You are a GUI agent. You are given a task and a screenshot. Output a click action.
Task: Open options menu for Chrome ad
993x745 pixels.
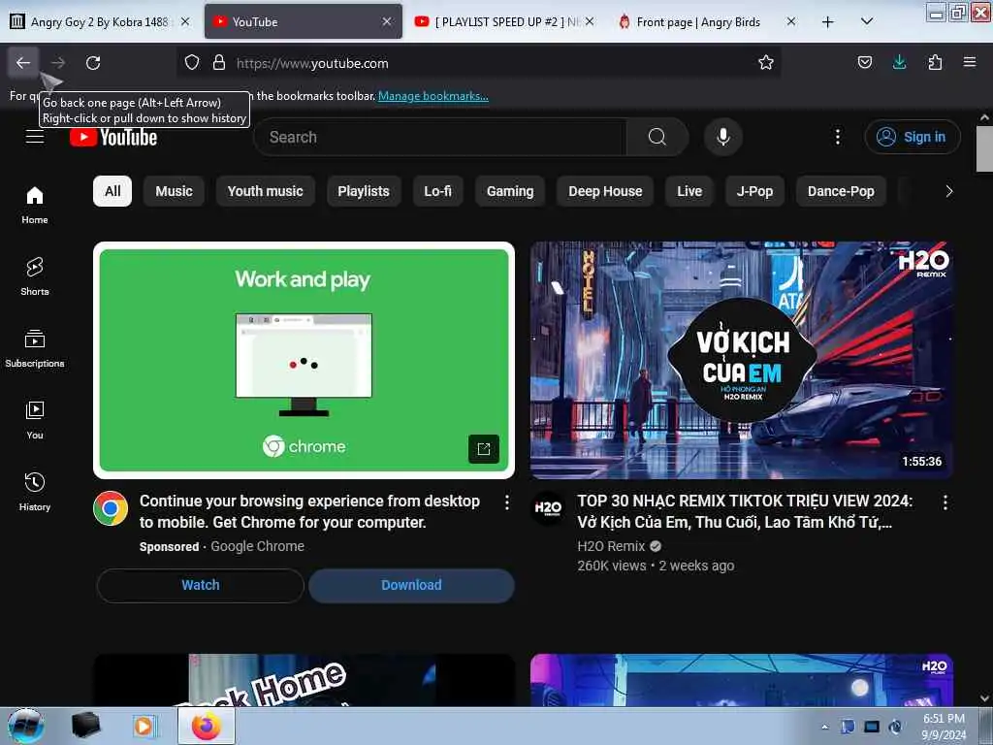[x=506, y=502]
